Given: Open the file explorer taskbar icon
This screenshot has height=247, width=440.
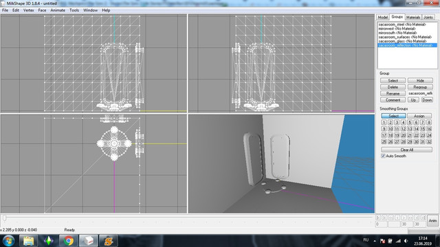Looking at the screenshot, I should (x=28, y=241).
